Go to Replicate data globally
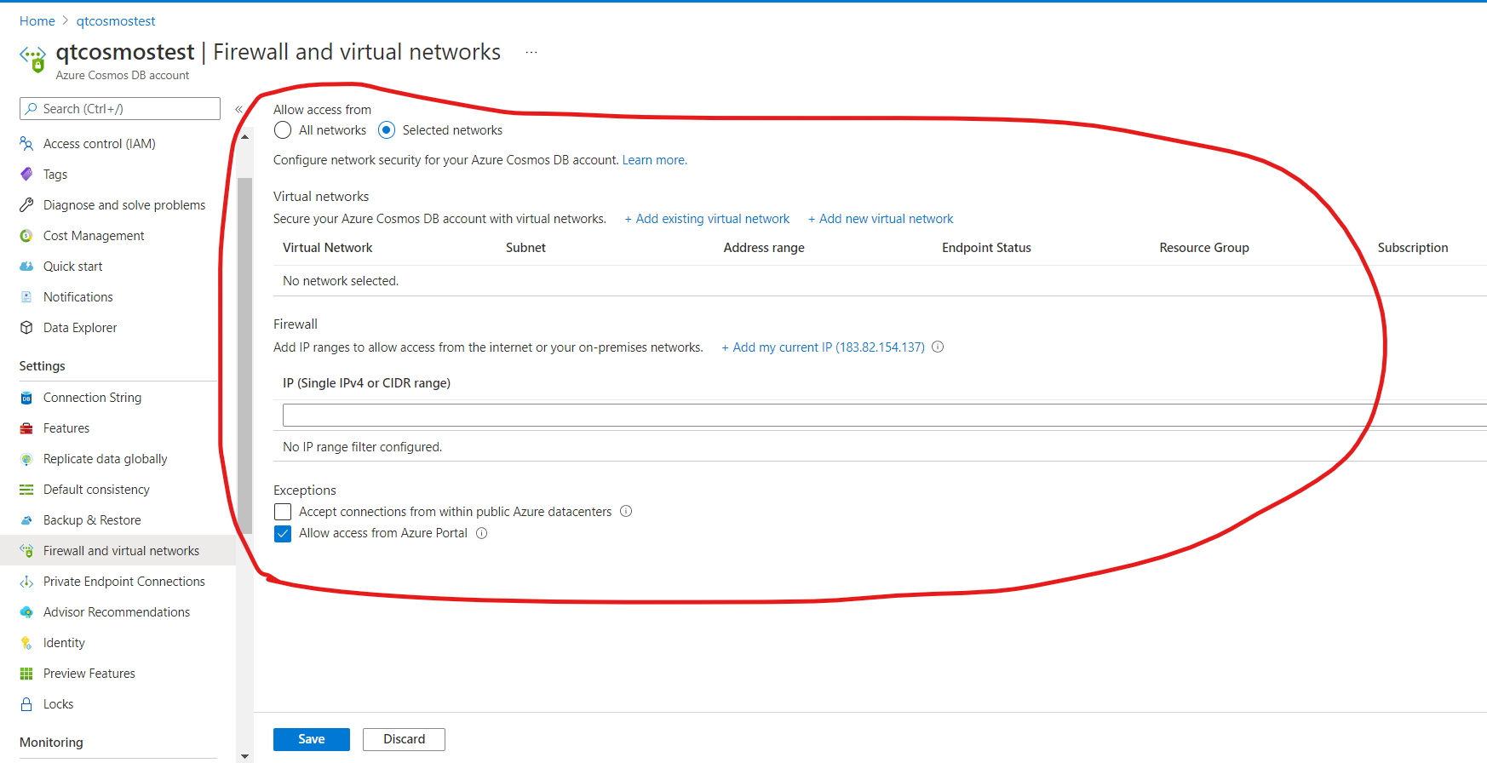Image resolution: width=1487 pixels, height=763 pixels. [106, 459]
